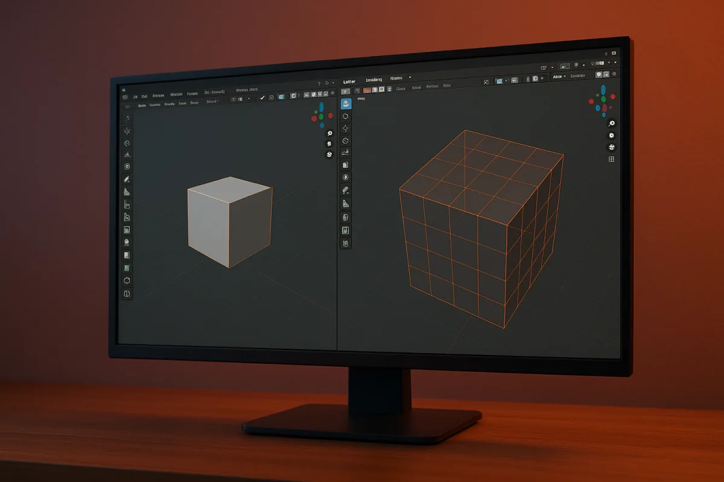The image size is (724, 482).
Task: Click the blue image icon in left viewport header
Action: (x=281, y=97)
